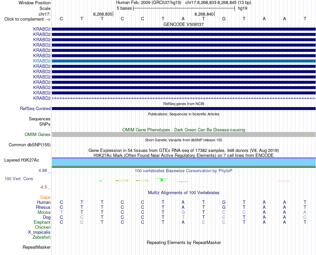The height and width of the screenshot is (255, 316).
Task: Click the '5 bases' scale bar label
Action: point(124,8)
